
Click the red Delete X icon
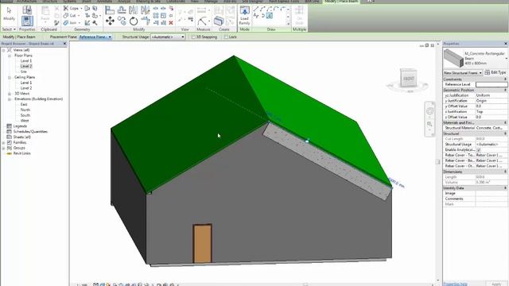[x=171, y=23]
